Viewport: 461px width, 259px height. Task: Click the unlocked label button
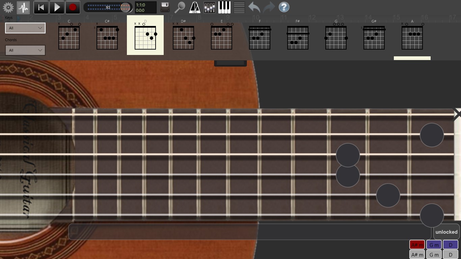click(446, 232)
